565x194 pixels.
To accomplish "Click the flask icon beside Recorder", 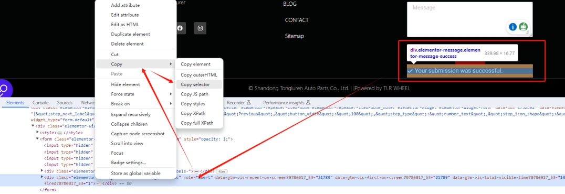I will [x=248, y=103].
